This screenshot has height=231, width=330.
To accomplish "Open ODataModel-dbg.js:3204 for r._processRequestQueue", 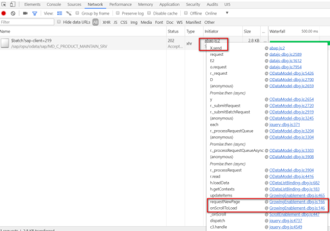I will pos(291,131).
